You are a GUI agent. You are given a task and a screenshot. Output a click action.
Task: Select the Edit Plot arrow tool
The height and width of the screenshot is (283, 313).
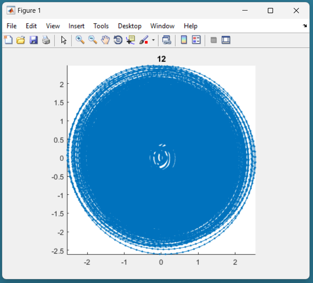64,40
